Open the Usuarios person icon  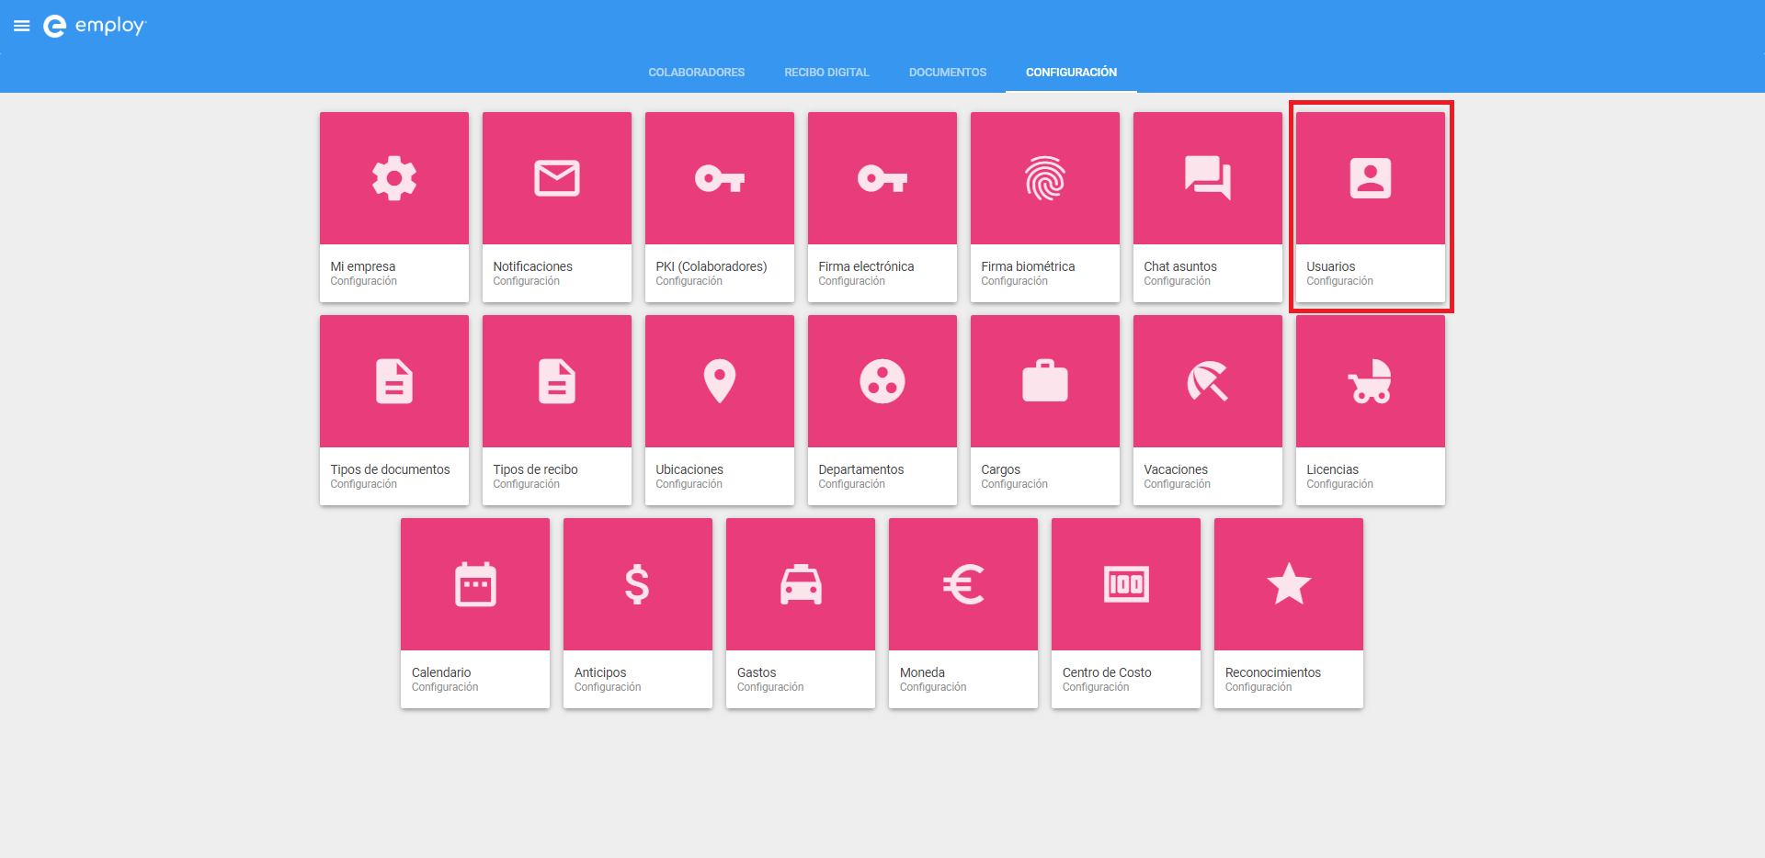tap(1371, 178)
